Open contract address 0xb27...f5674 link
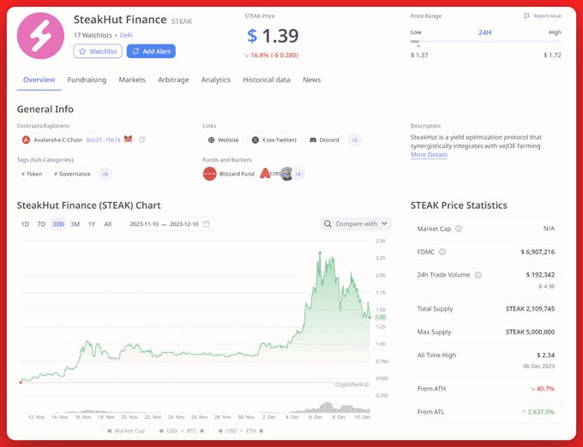The height and width of the screenshot is (447, 583). pyautogui.click(x=104, y=140)
